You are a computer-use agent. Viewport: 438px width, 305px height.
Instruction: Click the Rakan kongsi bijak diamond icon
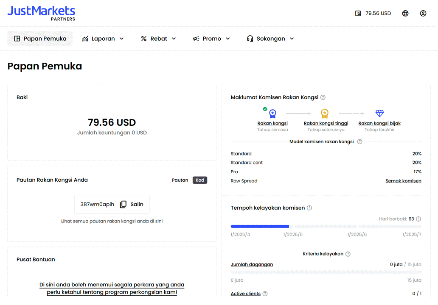pyautogui.click(x=379, y=113)
